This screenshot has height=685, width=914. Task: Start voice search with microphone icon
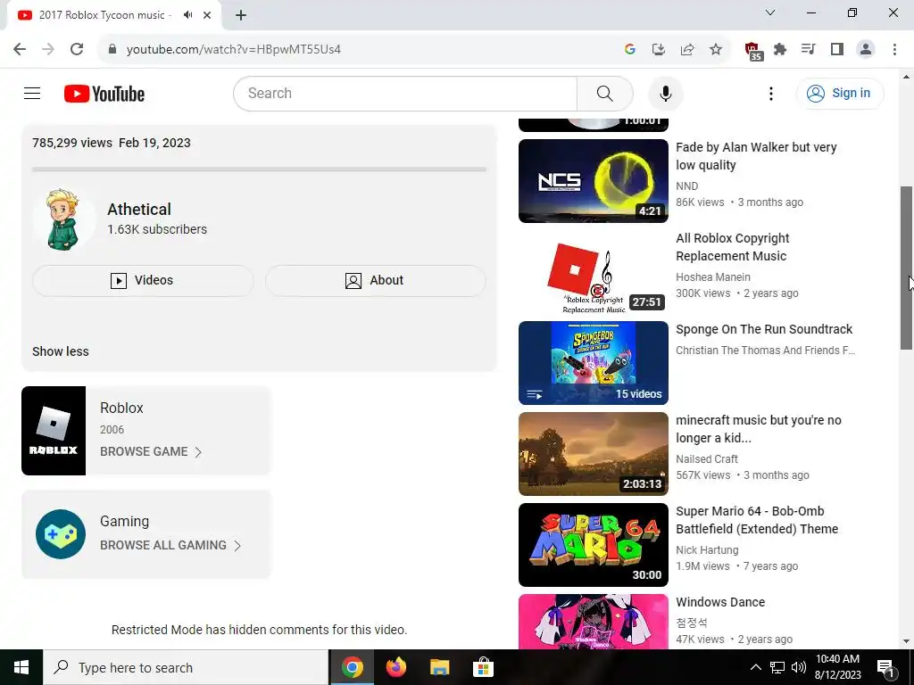(x=665, y=93)
